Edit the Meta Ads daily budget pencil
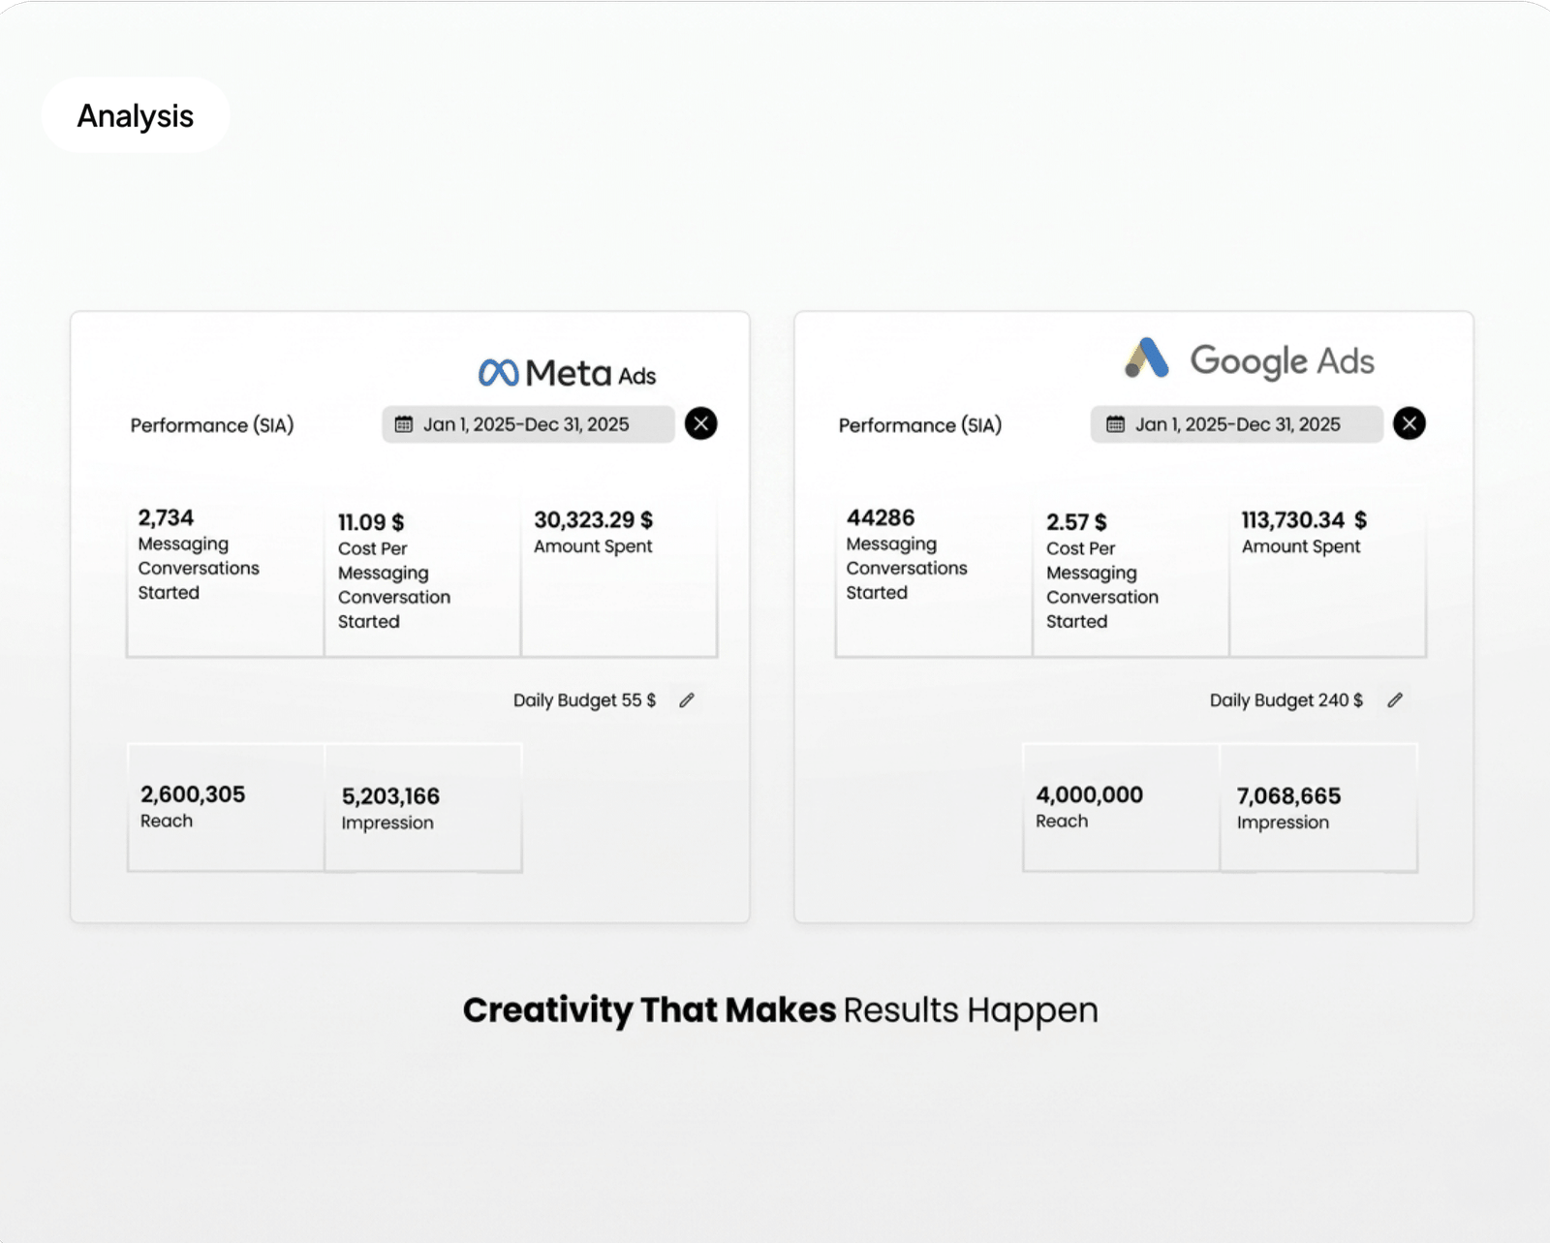 [x=687, y=700]
